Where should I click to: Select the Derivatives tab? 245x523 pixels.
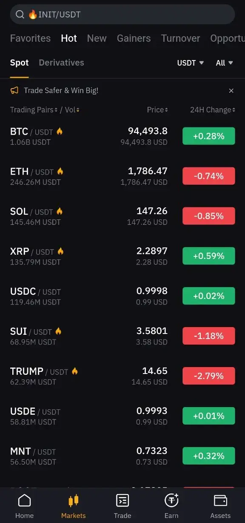pos(61,63)
